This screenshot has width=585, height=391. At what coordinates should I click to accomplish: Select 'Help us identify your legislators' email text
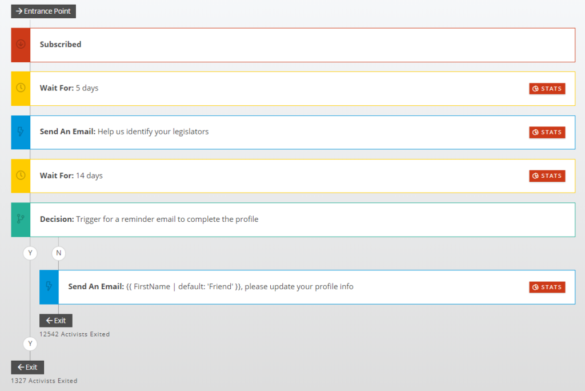(x=153, y=131)
